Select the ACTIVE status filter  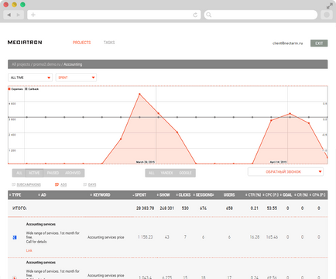click(x=34, y=173)
